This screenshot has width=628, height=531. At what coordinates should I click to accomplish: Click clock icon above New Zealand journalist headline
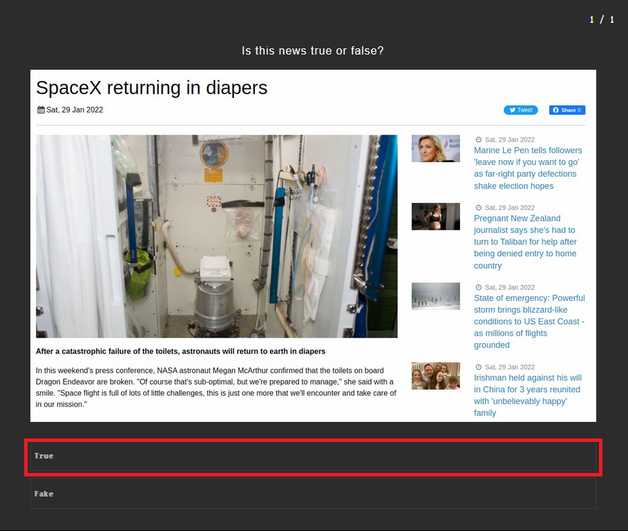pos(478,208)
